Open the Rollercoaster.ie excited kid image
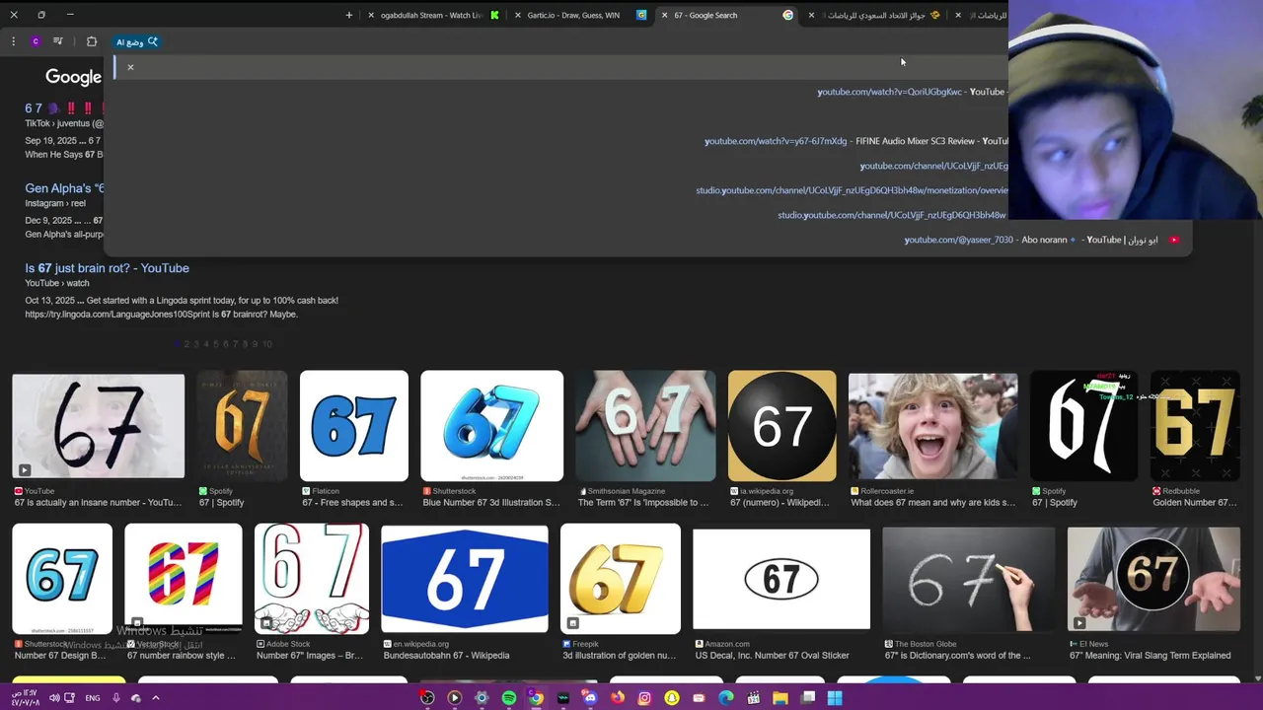This screenshot has height=710, width=1263. 932,426
